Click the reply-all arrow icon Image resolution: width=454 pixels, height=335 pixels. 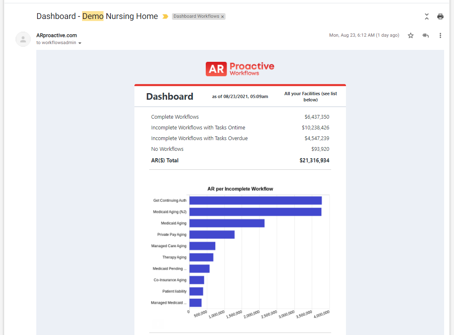tap(426, 35)
